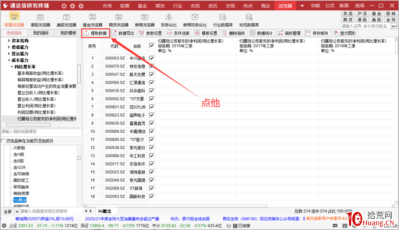Open the 公式 menu
The image size is (399, 230).
pos(330,6)
